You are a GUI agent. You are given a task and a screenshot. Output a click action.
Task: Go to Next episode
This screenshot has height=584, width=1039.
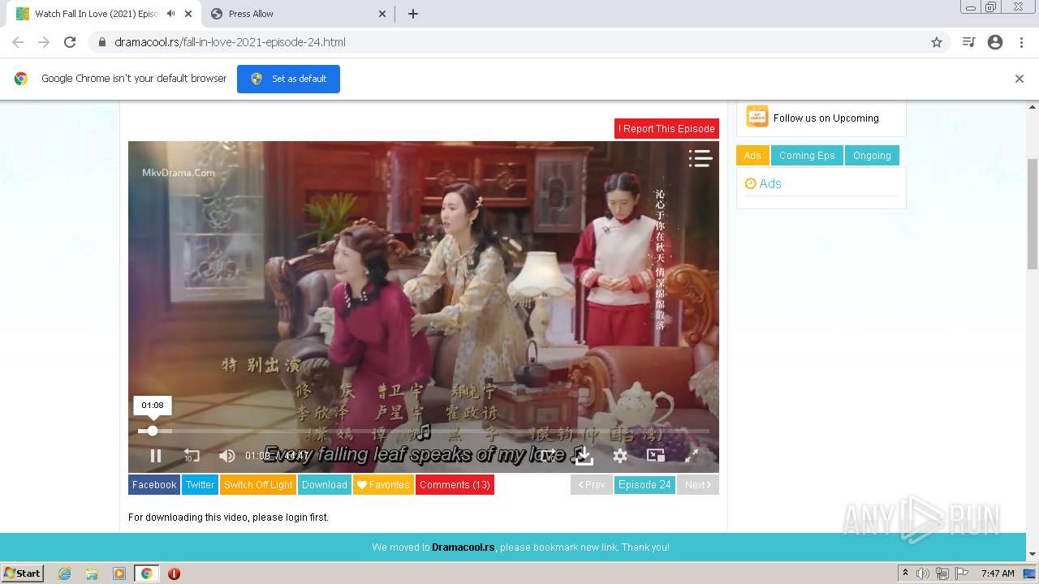pos(698,485)
